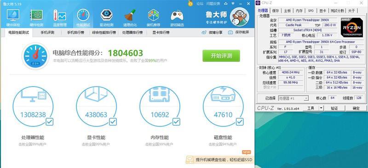Switch to 手机排行榜 tab
368x168 pixels.
pos(75,33)
